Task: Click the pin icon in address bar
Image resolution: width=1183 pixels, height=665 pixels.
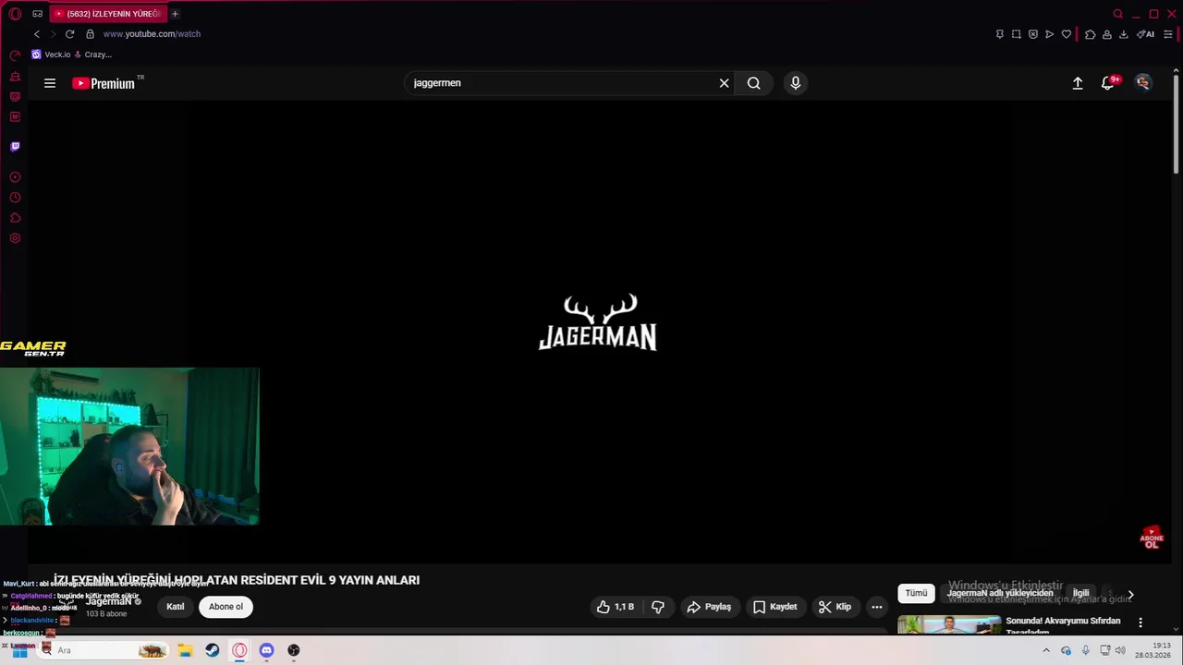Action: point(999,34)
